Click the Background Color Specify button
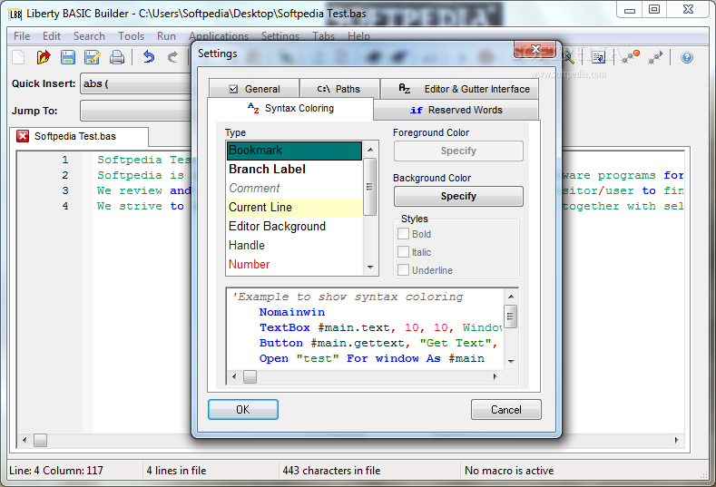 point(458,196)
